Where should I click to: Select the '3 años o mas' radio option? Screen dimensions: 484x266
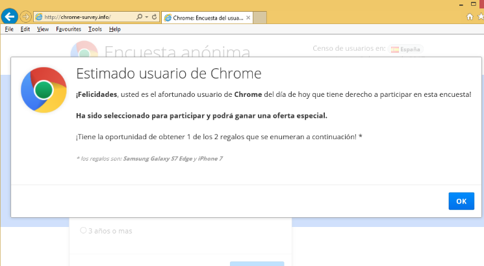83,230
